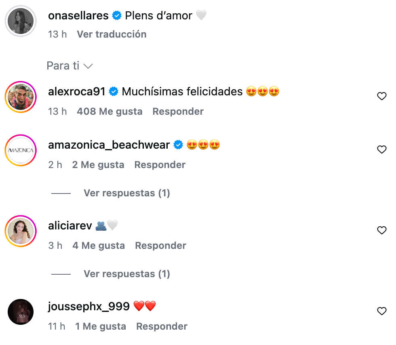The height and width of the screenshot is (345, 396).
Task: Reply to amazonica_beachwear's comment
Action: [160, 165]
